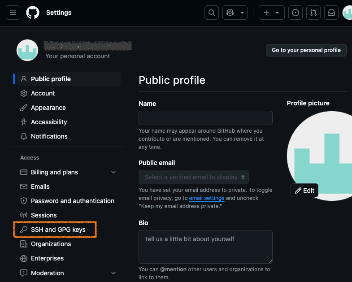Screen dimensions: 352x282
Task: Focus the Name input field
Action: pos(205,118)
